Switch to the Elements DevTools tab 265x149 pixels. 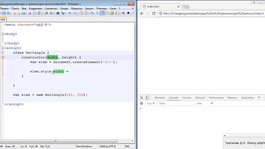(x=160, y=98)
